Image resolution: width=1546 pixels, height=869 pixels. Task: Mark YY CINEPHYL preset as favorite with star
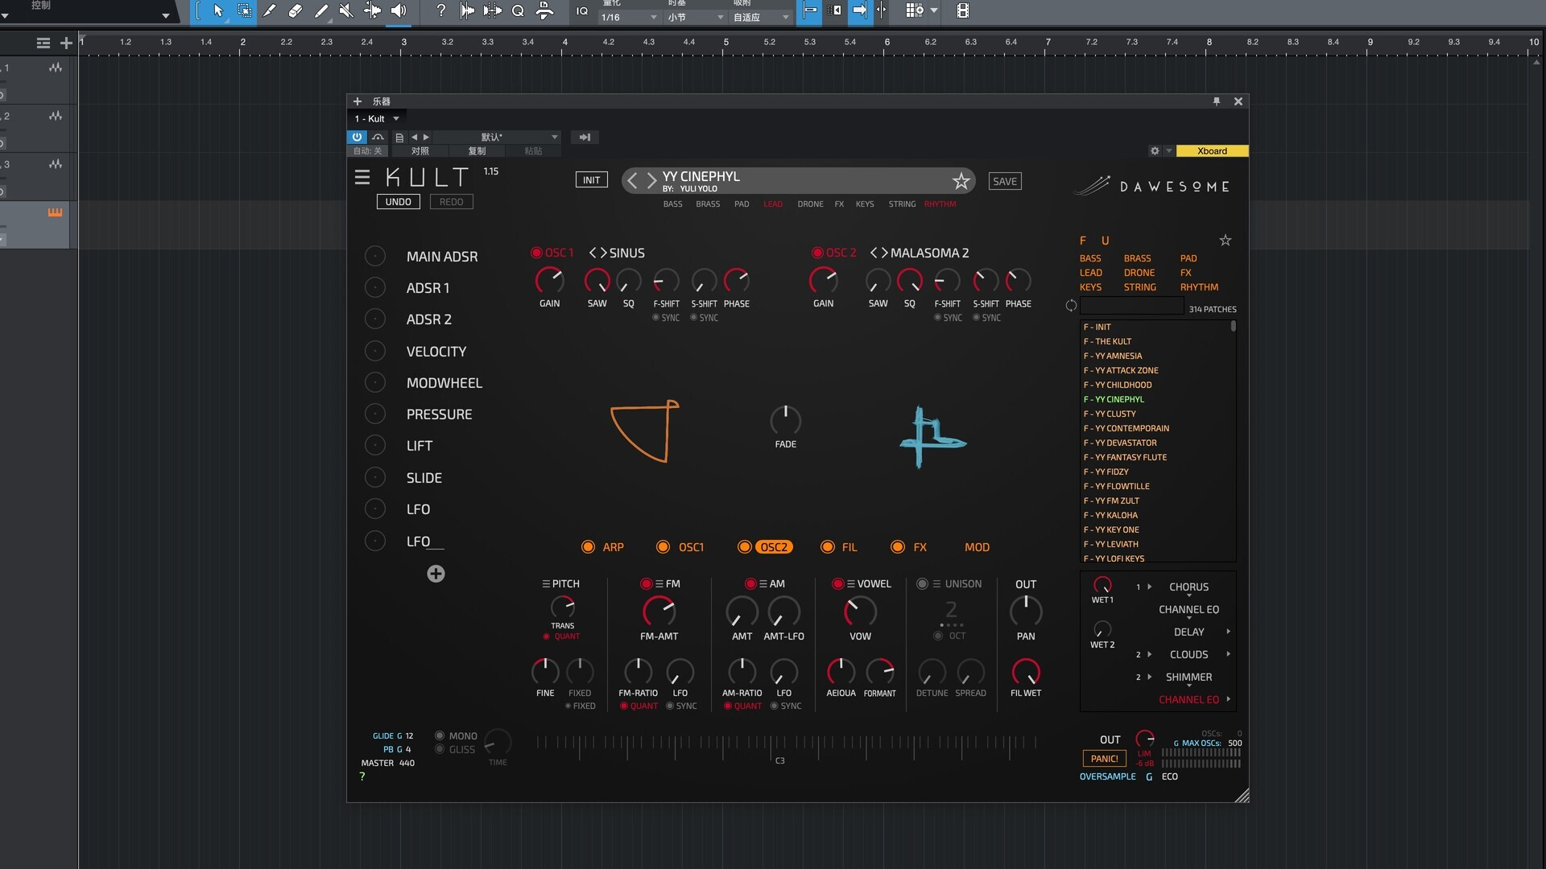coord(961,181)
